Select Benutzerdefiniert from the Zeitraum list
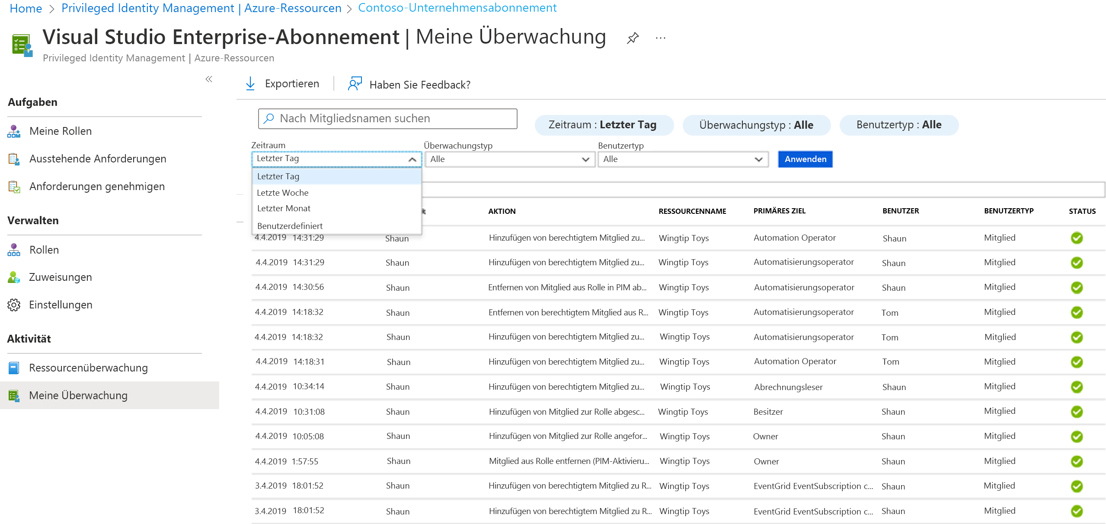The image size is (1106, 524). point(336,226)
